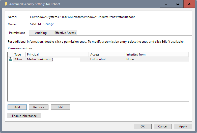The height and width of the screenshot is (133, 197).
Task: Switch to the Permissions tab
Action: (x=17, y=33)
